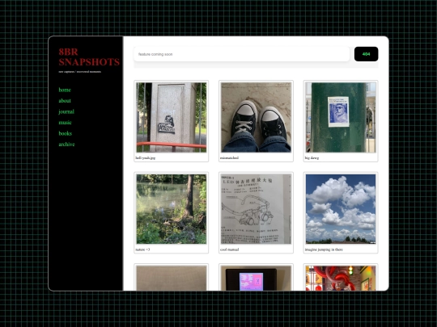This screenshot has height=327, width=437.
Task: Open the home page link
Action: click(65, 90)
